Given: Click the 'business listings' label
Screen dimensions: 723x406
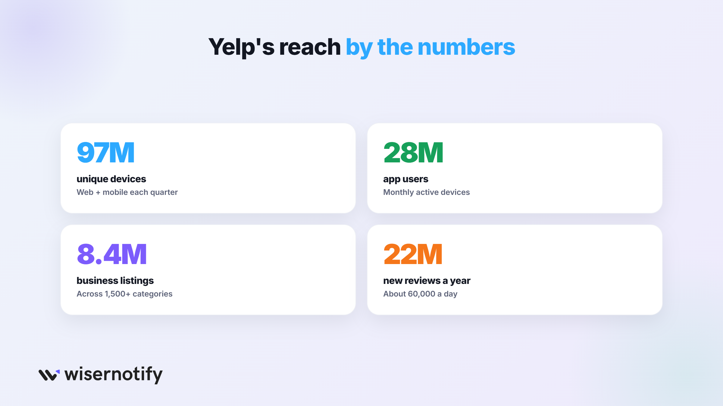Looking at the screenshot, I should tap(115, 281).
